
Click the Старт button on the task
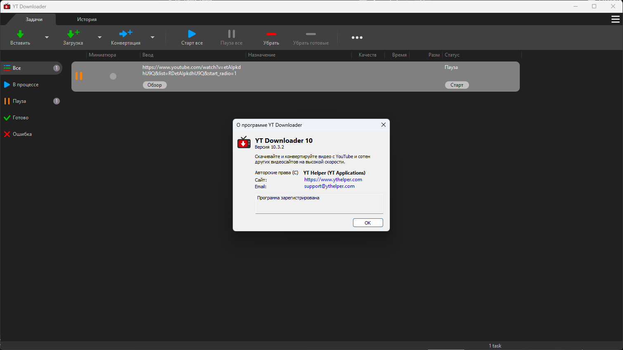pyautogui.click(x=457, y=85)
